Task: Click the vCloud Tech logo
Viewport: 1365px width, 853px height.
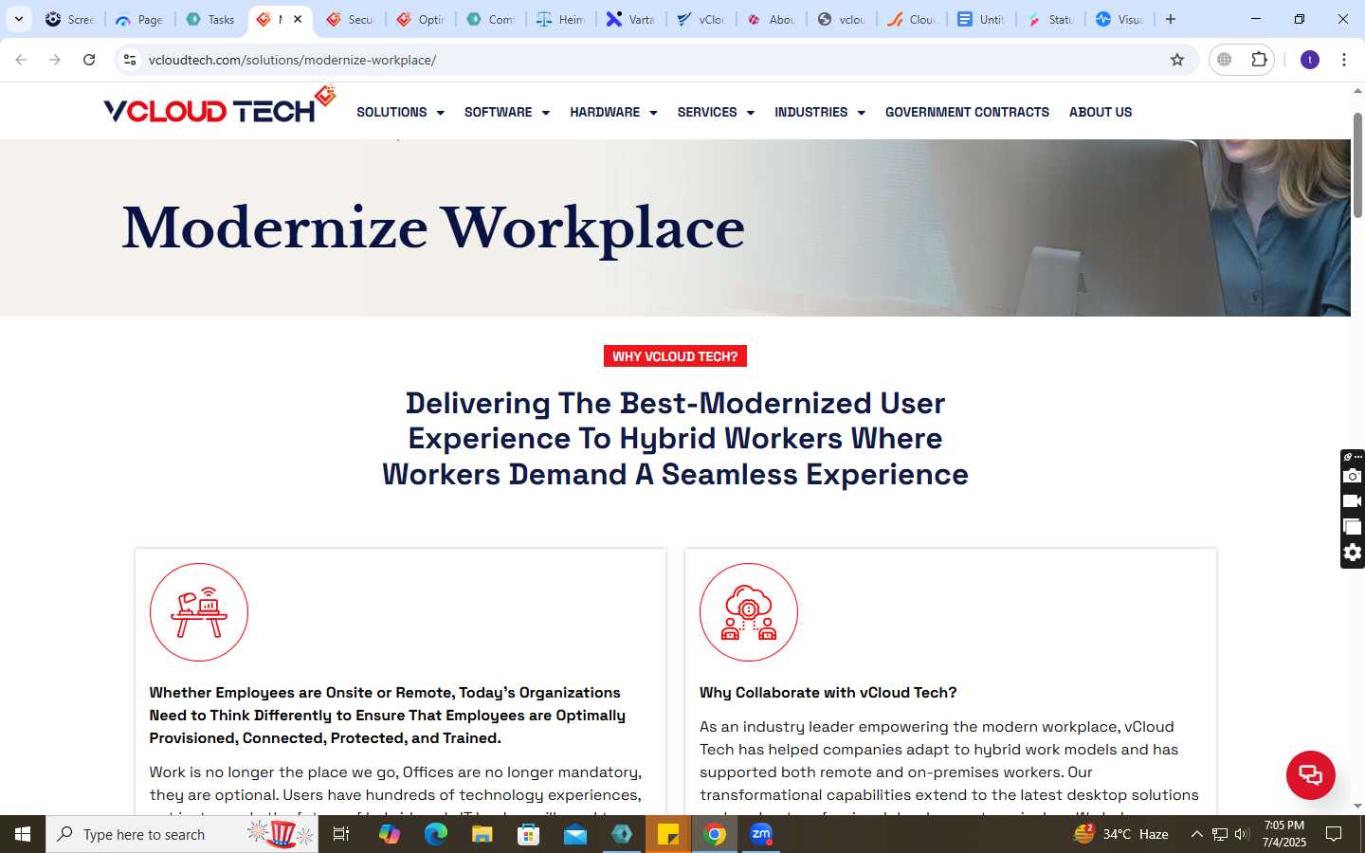Action: pos(220,106)
